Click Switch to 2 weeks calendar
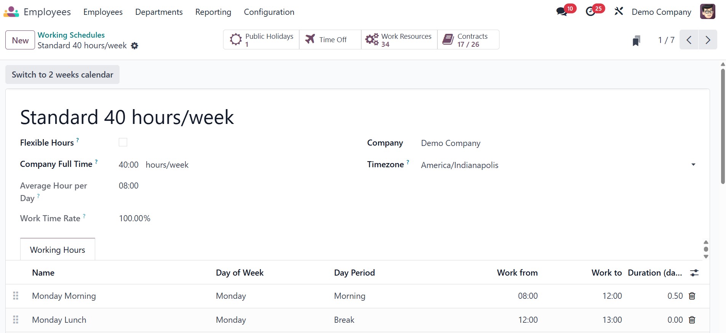726x333 pixels. (x=62, y=75)
